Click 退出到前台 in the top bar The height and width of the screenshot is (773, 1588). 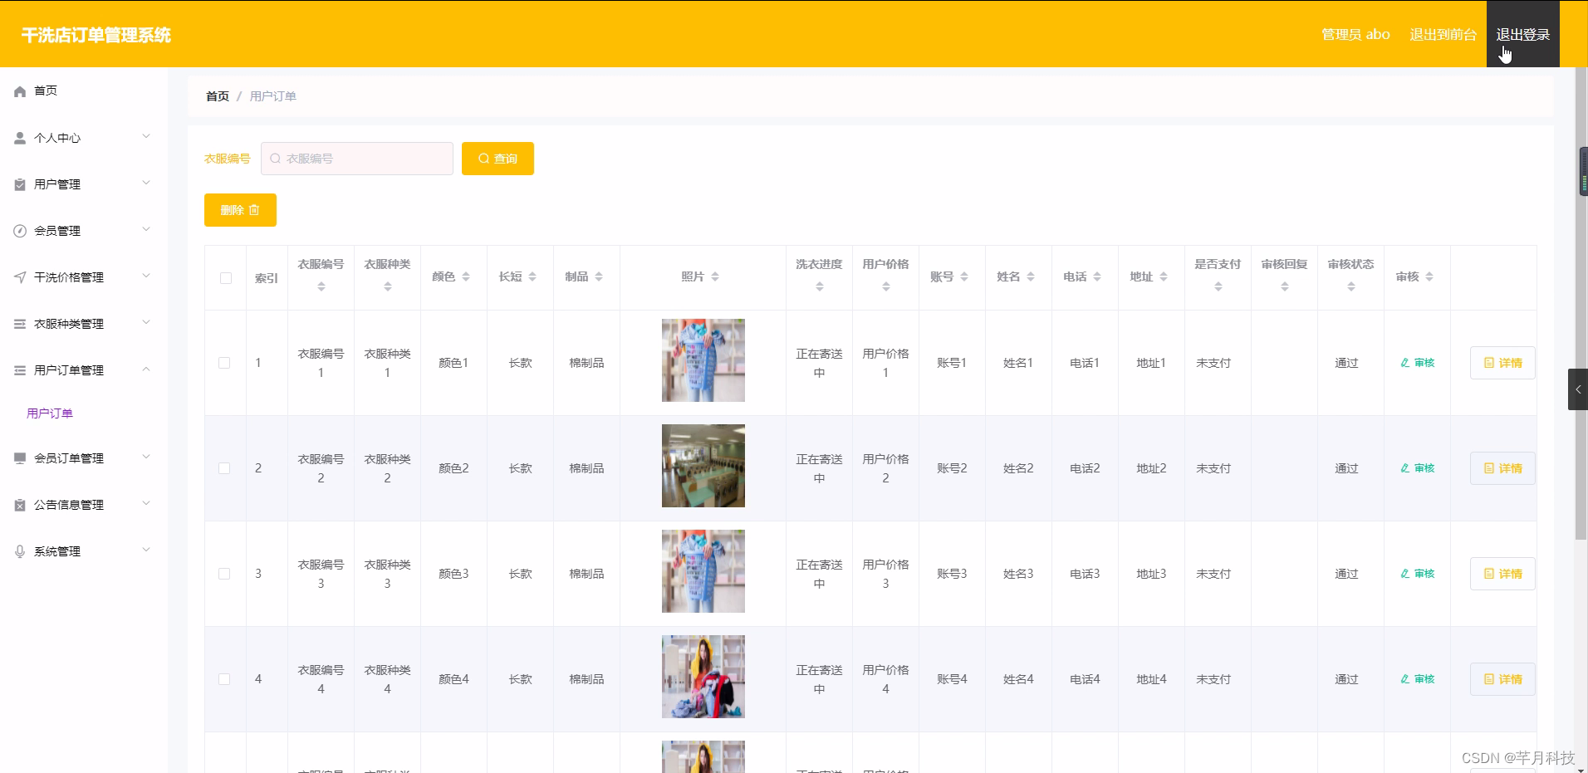coord(1443,34)
